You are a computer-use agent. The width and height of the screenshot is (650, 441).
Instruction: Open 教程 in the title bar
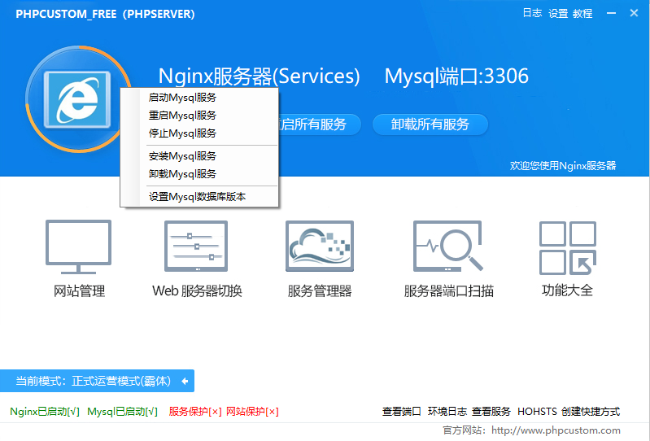tap(582, 13)
